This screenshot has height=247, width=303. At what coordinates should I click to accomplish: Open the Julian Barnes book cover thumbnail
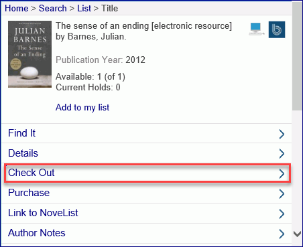click(29, 54)
